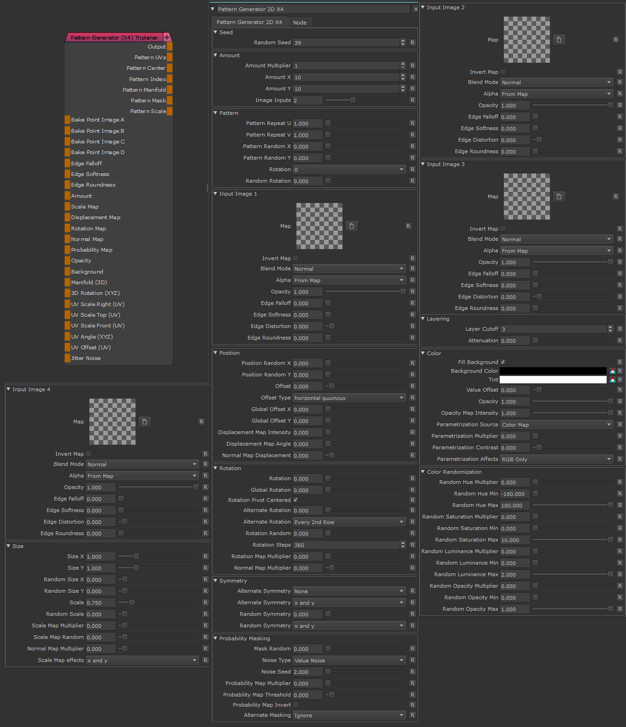Open the Background Color picker icon
626x727 pixels.
(x=612, y=371)
